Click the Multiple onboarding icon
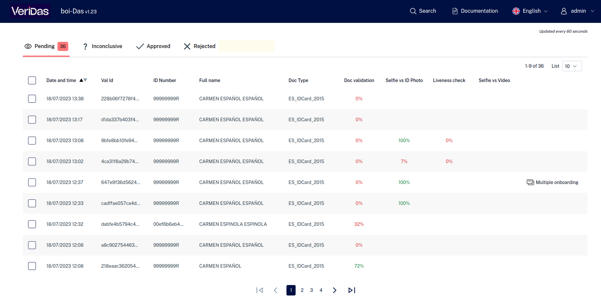 (530, 182)
